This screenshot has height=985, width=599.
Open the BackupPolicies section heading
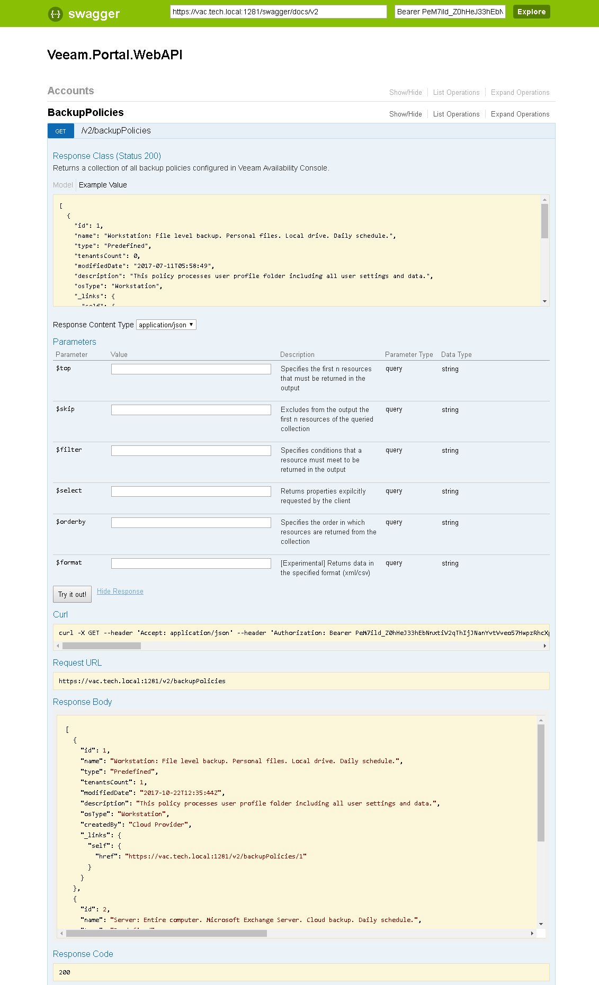(86, 112)
